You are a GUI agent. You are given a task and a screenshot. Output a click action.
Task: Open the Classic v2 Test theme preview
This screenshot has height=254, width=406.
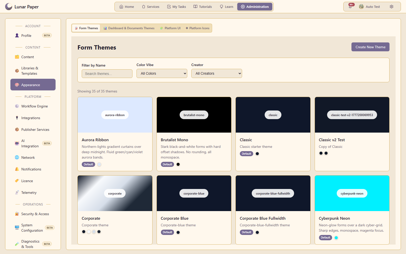pos(352,115)
